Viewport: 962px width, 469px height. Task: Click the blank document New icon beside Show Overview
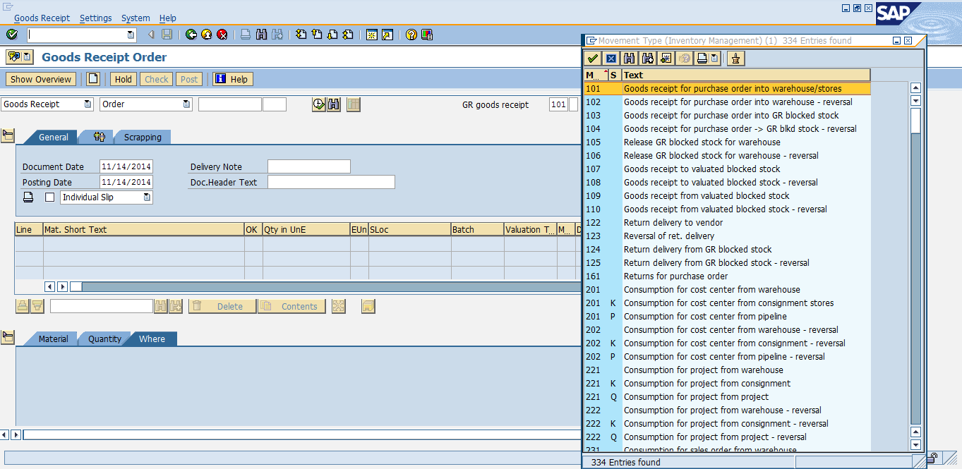click(92, 79)
